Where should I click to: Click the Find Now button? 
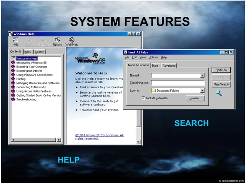click(x=221, y=70)
